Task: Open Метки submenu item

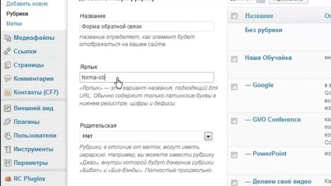Action: 14,24
